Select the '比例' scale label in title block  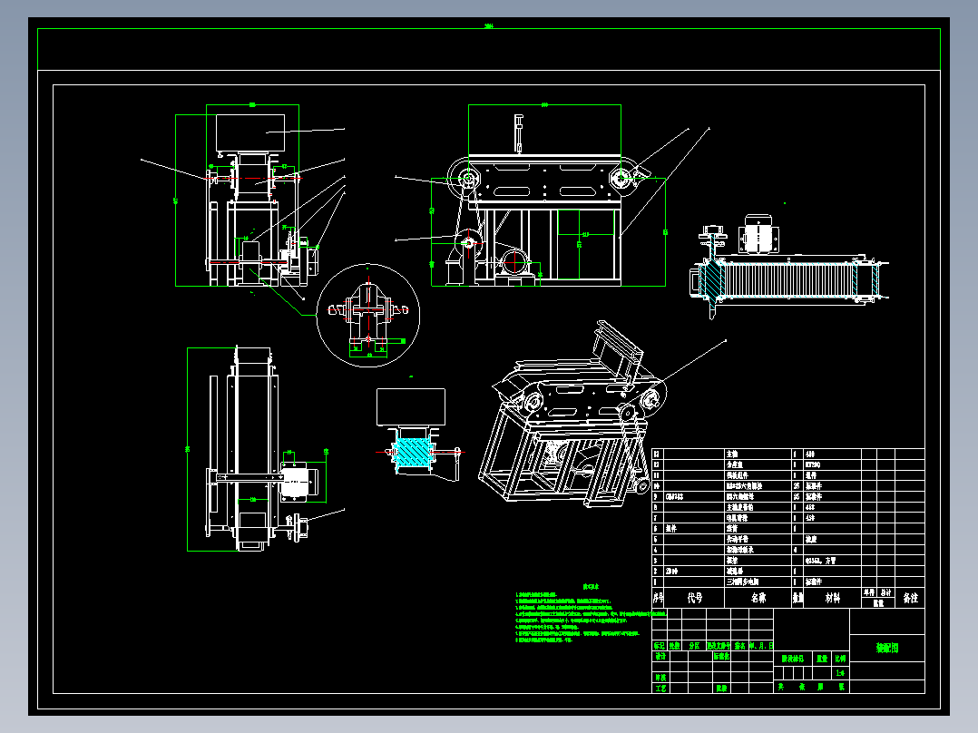pyautogui.click(x=840, y=658)
